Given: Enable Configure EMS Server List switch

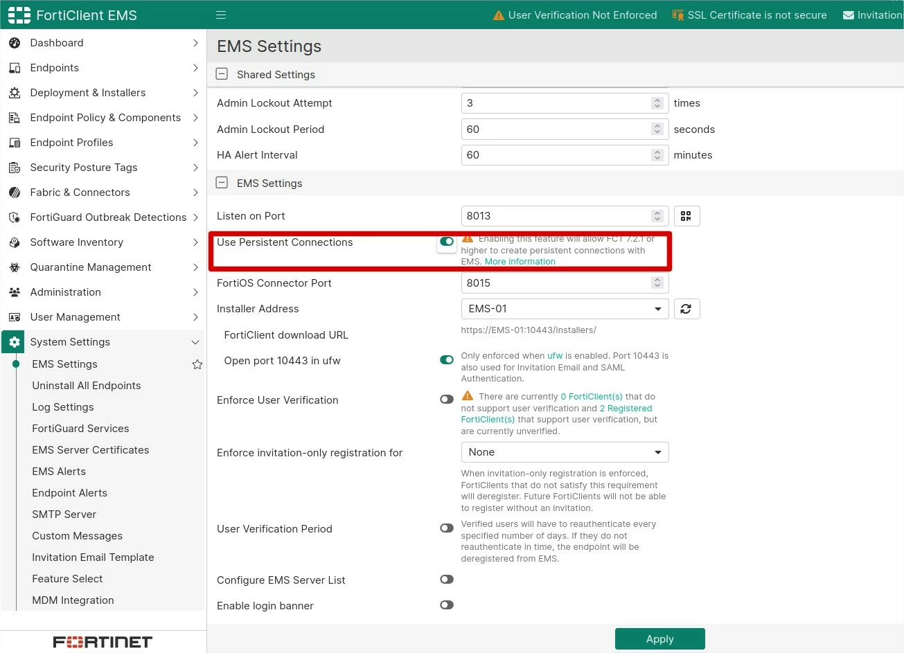Looking at the screenshot, I should [447, 580].
